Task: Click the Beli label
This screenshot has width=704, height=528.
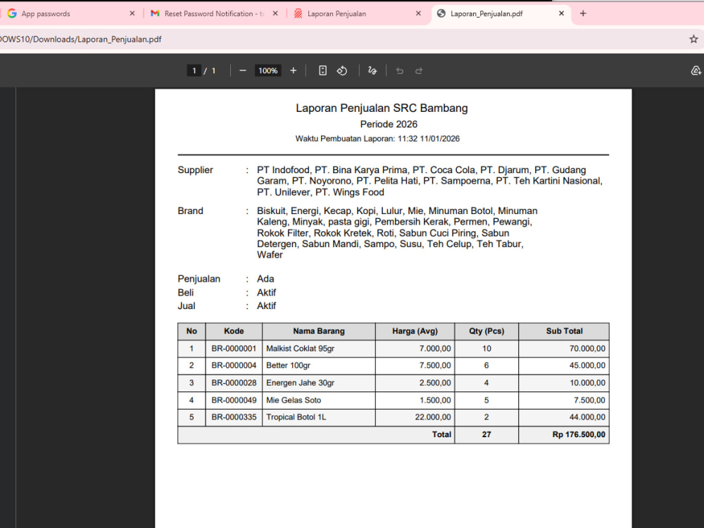Action: 185,293
